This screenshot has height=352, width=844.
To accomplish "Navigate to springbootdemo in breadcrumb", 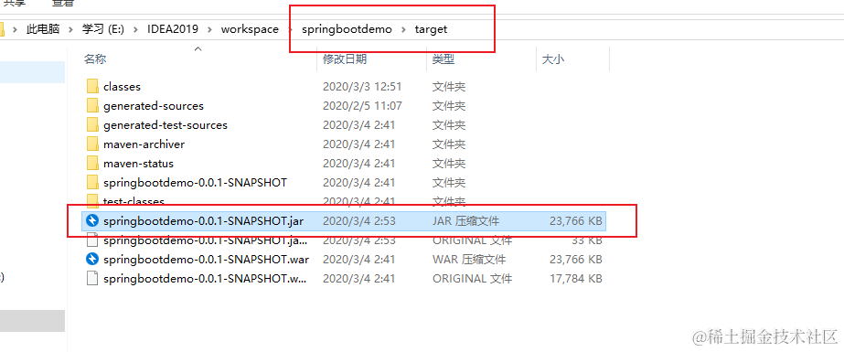I will 347,29.
